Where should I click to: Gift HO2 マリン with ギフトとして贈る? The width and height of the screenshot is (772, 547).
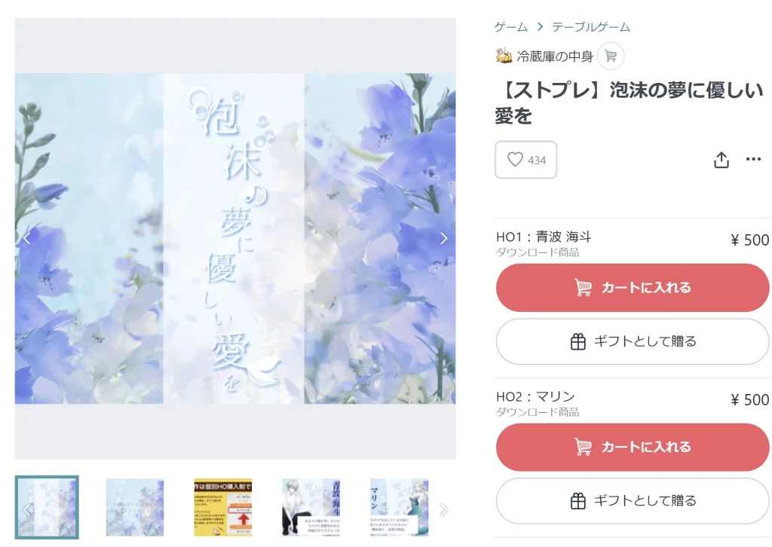click(633, 501)
